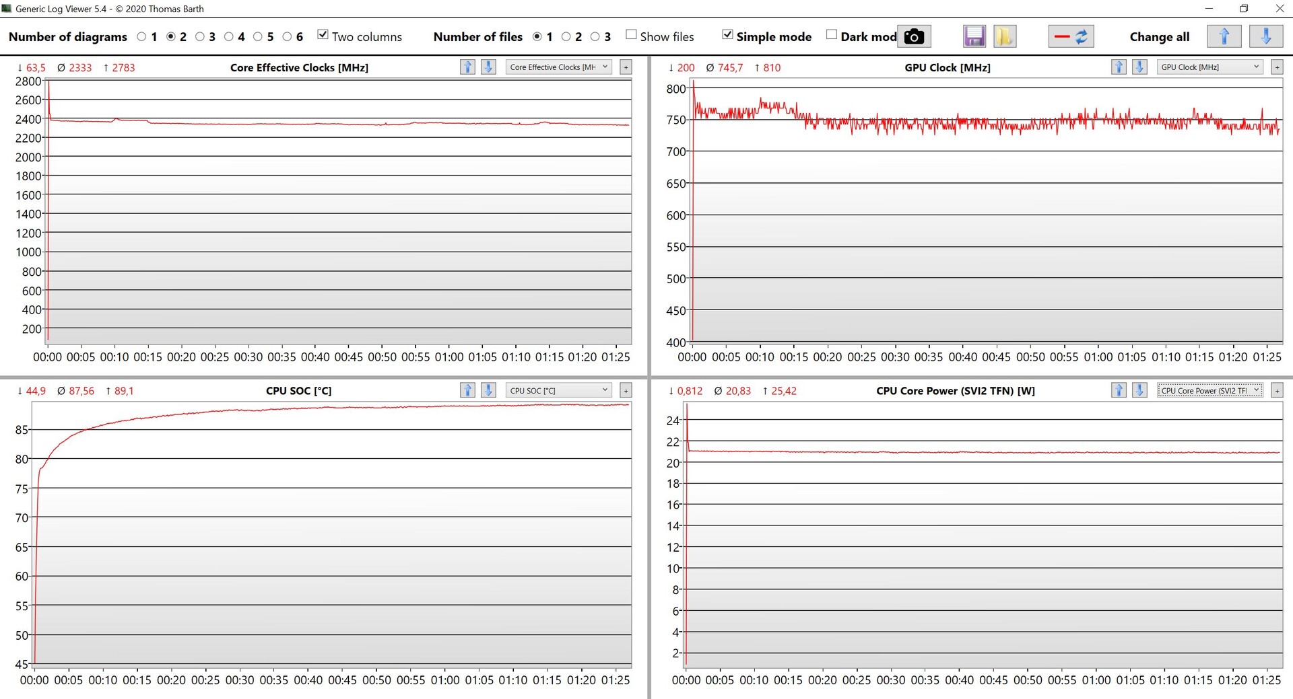Select 2 diagrams radio button
Image resolution: width=1293 pixels, height=699 pixels.
[x=170, y=37]
